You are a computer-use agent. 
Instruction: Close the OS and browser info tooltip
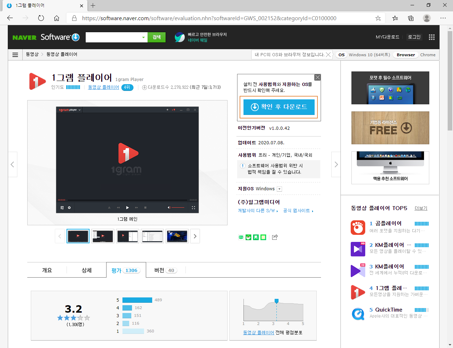tap(328, 54)
